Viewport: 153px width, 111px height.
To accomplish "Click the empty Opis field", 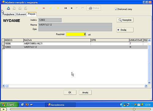I will pyautogui.click(x=75, y=29).
